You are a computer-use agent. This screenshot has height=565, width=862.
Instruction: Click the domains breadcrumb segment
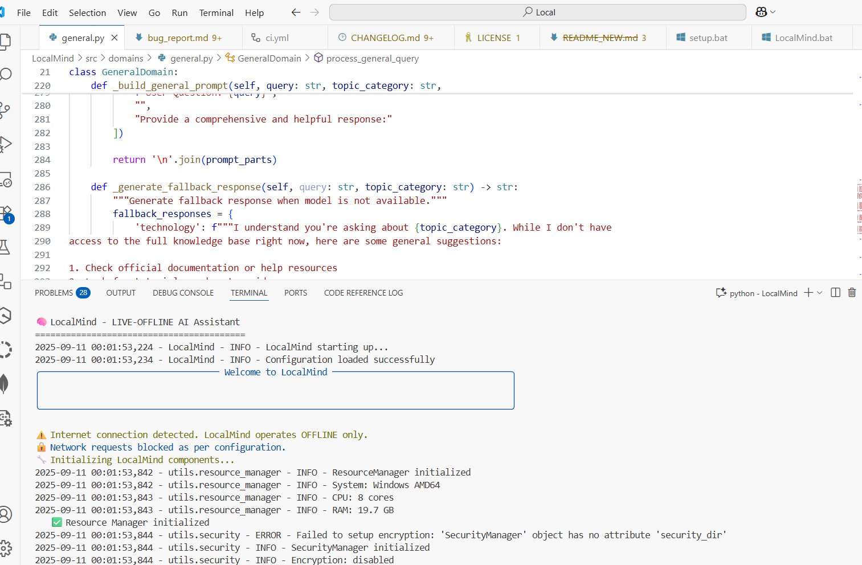126,58
